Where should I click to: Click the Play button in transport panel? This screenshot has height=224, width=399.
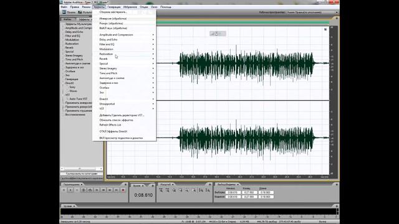70,190
